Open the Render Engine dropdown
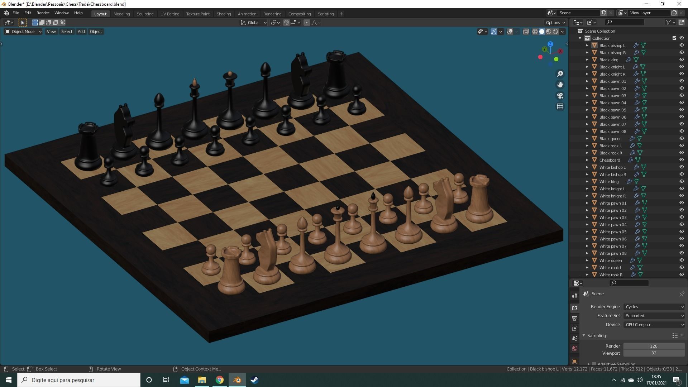The width and height of the screenshot is (688, 387). (654, 307)
